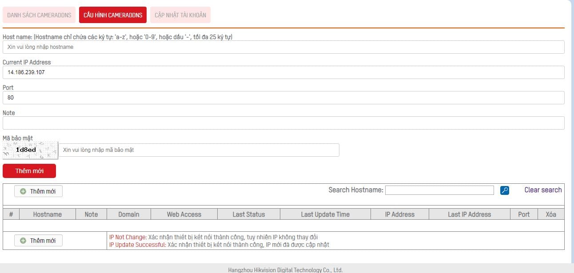Click the Host name input field
Image resolution: width=574 pixels, height=273 pixels.
tap(283, 47)
